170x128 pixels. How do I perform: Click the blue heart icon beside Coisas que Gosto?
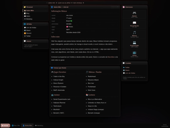coord(52,68)
